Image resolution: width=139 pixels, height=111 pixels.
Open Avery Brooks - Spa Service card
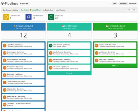23,68
